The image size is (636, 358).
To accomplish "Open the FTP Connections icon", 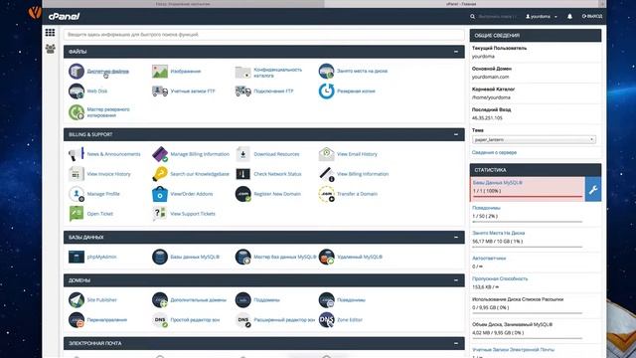I will [x=242, y=90].
